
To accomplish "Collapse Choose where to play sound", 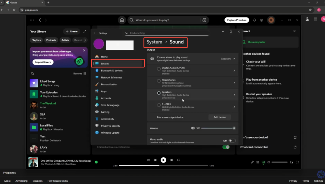I will click(234, 59).
